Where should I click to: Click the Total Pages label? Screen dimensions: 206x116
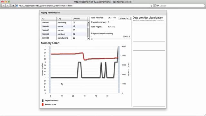click(x=96, y=26)
